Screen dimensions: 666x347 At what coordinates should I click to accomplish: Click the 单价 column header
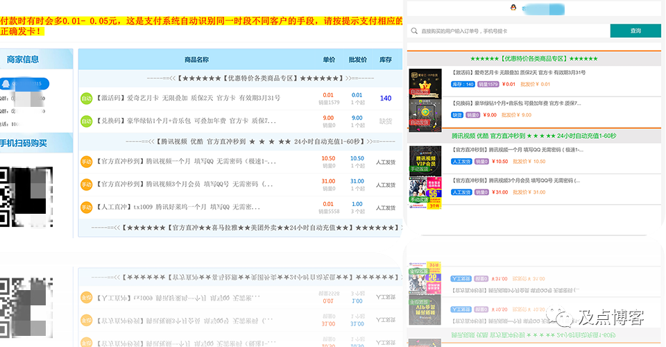[x=329, y=60]
